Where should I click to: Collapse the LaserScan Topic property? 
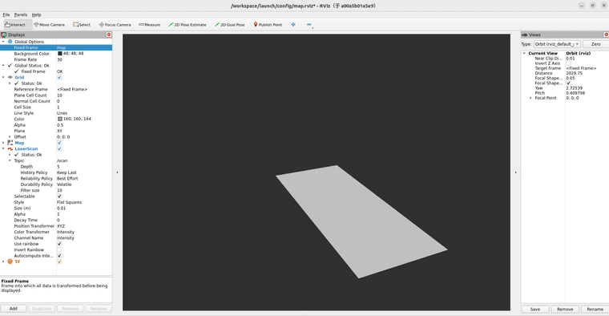10,160
